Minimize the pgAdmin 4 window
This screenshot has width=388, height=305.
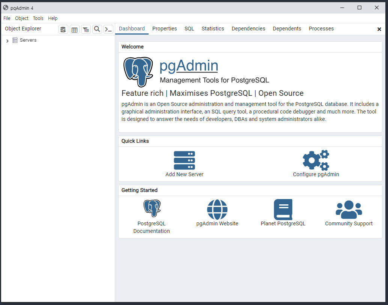pyautogui.click(x=342, y=8)
